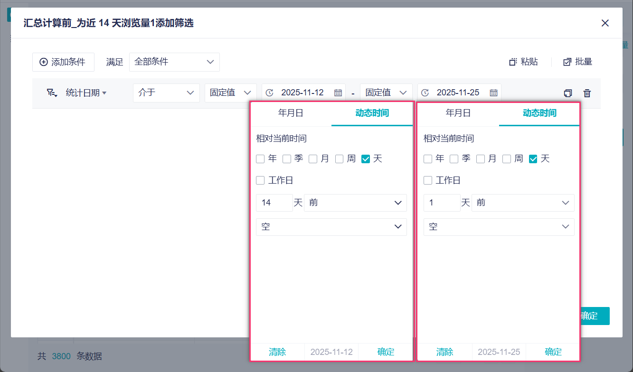Click the 粘贴 paste icon button
633x372 pixels.
tap(513, 62)
